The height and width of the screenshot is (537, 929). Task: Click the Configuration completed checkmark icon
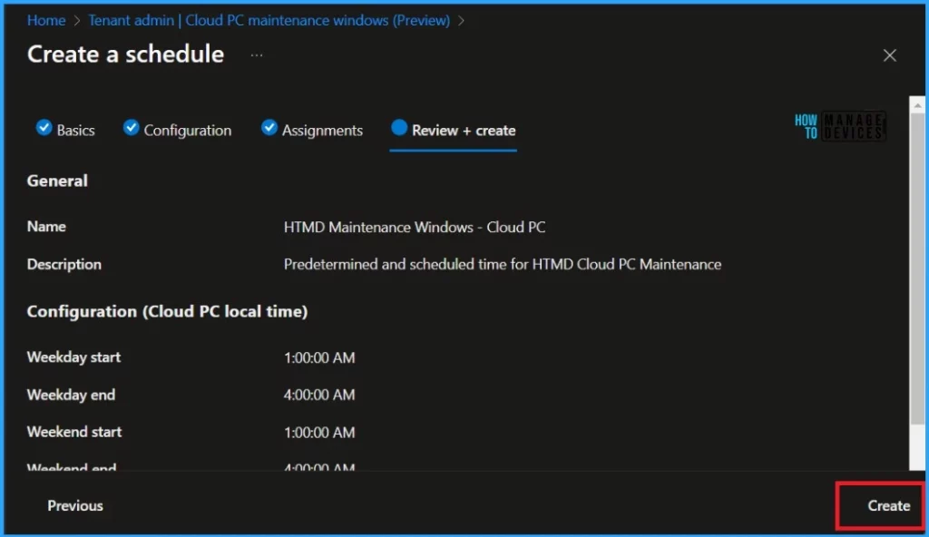point(131,127)
